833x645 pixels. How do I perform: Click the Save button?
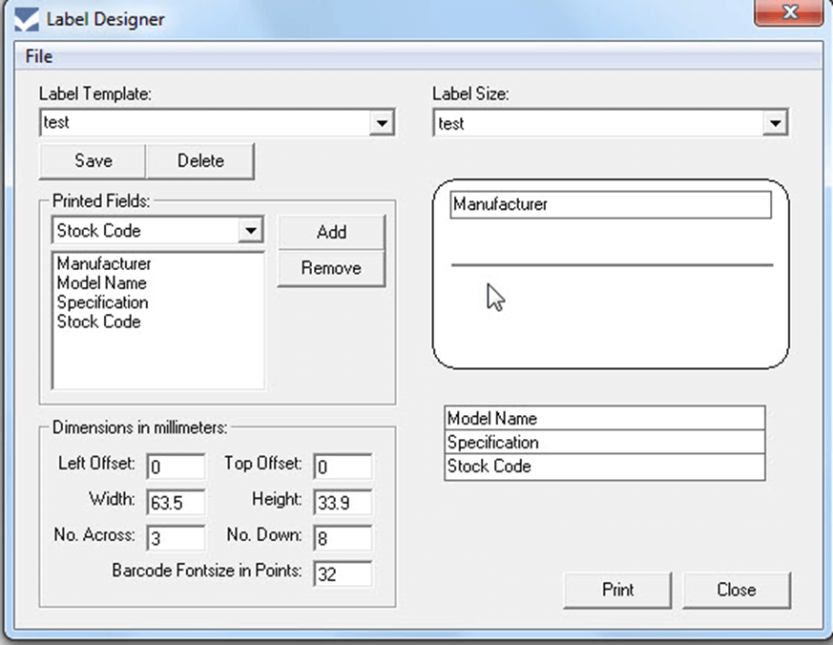(x=93, y=161)
